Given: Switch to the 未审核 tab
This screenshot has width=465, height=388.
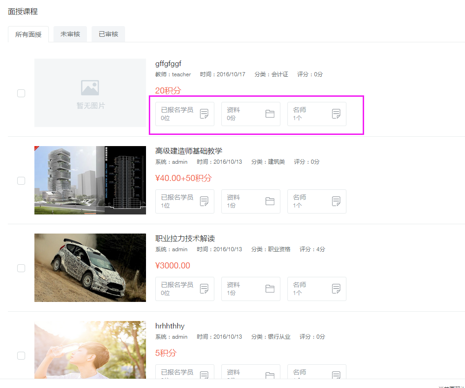Looking at the screenshot, I should click(70, 34).
